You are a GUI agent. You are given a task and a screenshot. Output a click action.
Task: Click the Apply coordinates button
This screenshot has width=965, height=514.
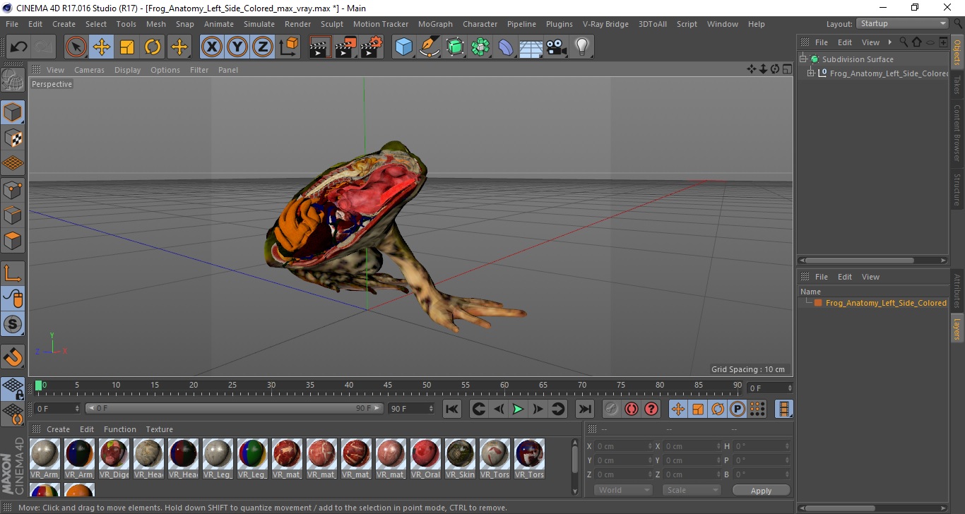[761, 490]
